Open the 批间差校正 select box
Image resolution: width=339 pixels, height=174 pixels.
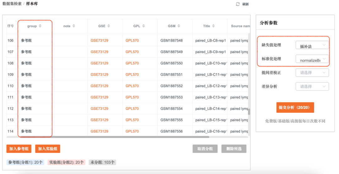coord(312,73)
